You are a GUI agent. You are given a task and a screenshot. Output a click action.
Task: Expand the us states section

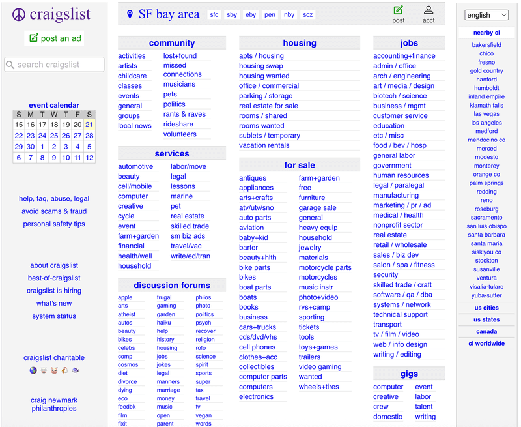(486, 319)
